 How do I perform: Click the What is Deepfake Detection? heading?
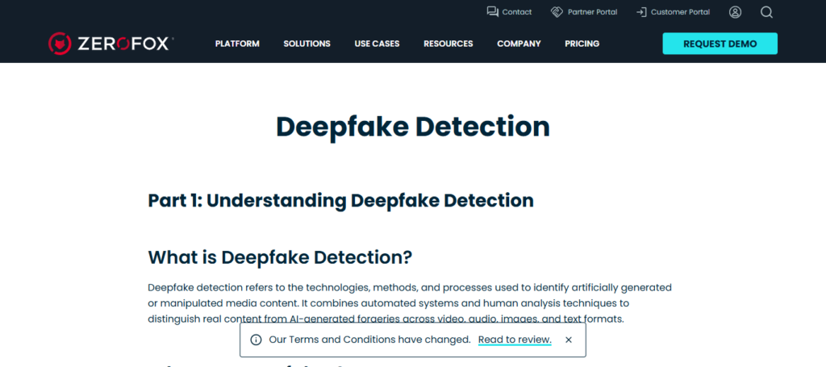point(280,257)
